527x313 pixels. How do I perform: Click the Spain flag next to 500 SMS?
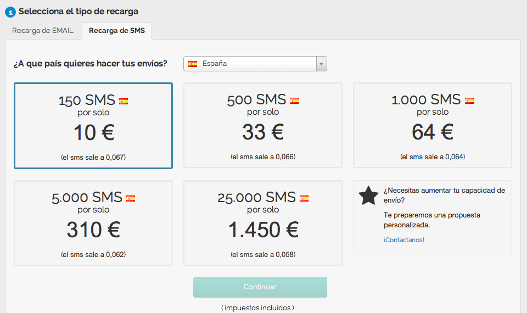(x=294, y=101)
